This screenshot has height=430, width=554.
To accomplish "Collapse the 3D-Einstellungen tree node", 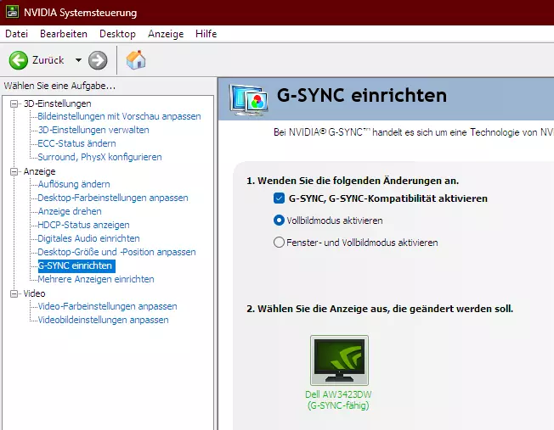I will point(14,103).
